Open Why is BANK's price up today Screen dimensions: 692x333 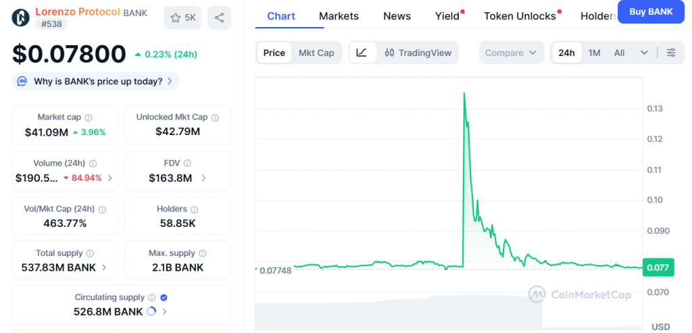[x=96, y=81]
